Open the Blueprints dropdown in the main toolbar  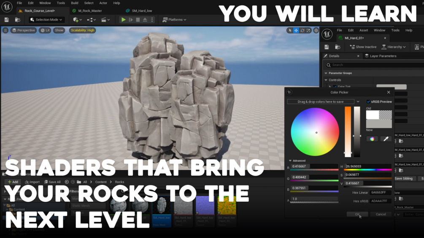[92, 20]
